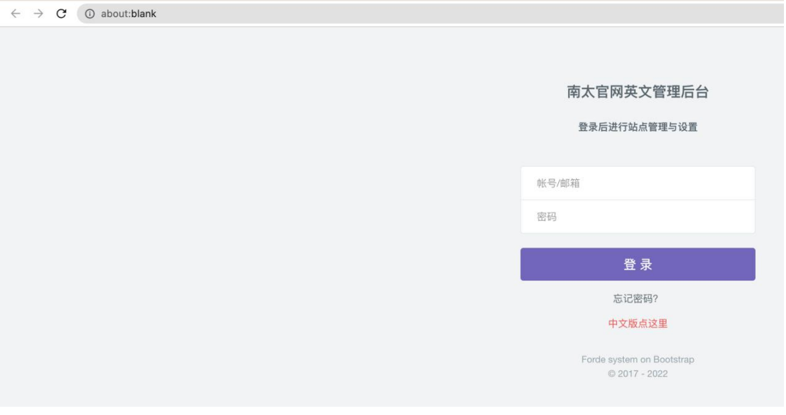Select the 南太官网英文管理后台 heading

(x=638, y=92)
